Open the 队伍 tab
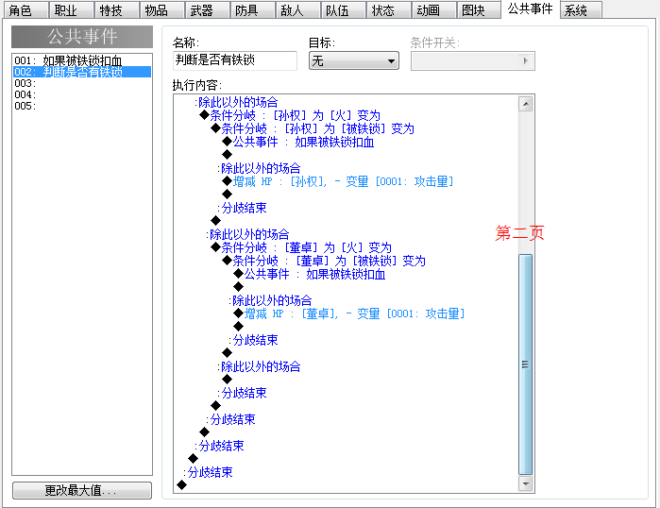 click(344, 10)
